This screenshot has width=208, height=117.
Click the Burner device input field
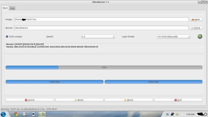101,28
